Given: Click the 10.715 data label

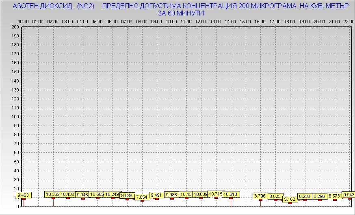Looking at the screenshot, I should click(x=215, y=194).
